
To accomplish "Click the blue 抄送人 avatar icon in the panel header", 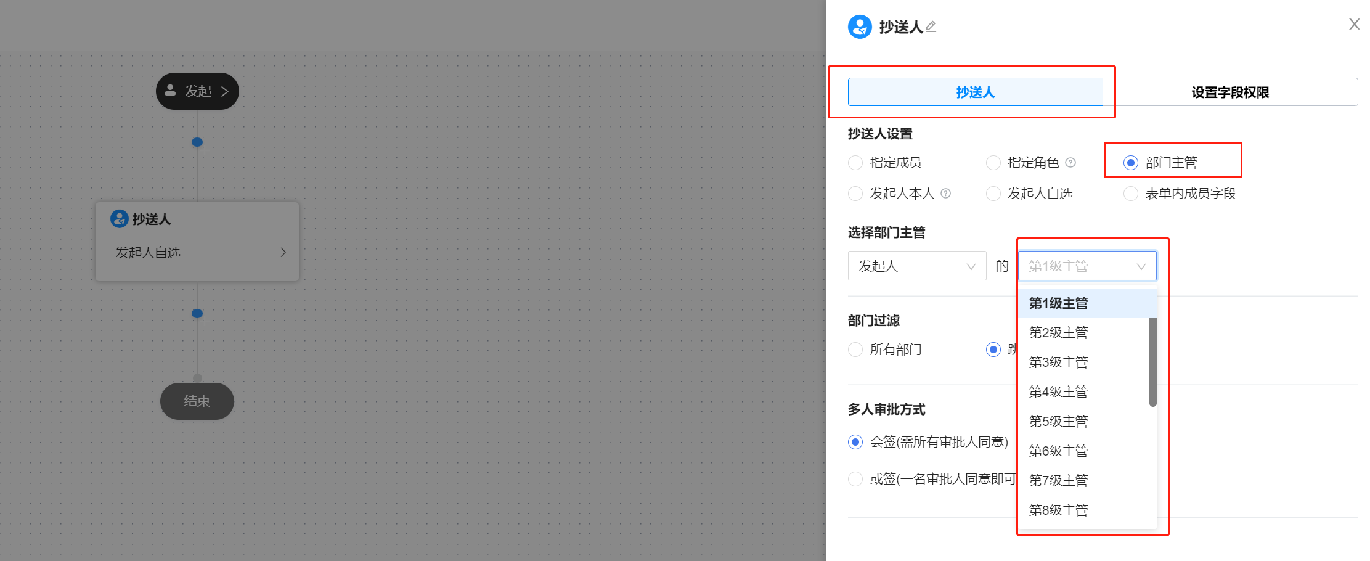I will [860, 27].
